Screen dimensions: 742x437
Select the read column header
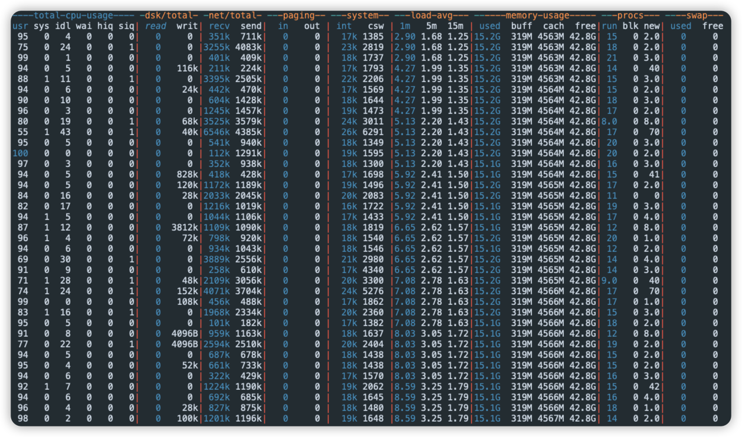tap(156, 26)
